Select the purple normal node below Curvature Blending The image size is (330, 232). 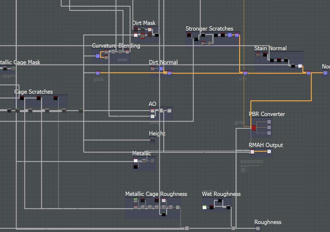(98, 73)
